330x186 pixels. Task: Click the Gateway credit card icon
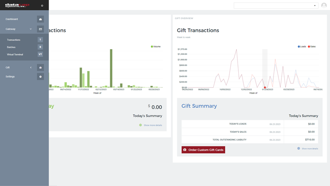pos(40,29)
